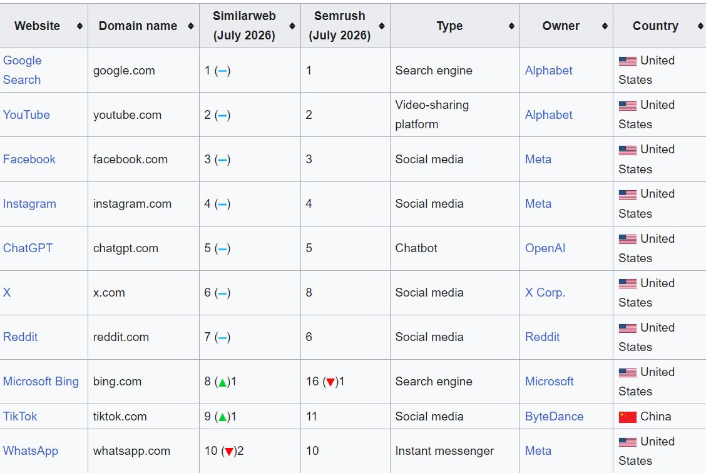Open the YouTube article link

click(26, 114)
